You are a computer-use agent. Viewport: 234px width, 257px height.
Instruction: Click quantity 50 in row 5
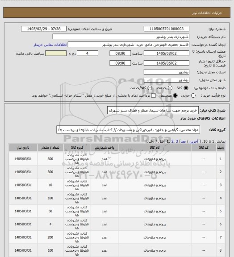[x=50, y=211]
